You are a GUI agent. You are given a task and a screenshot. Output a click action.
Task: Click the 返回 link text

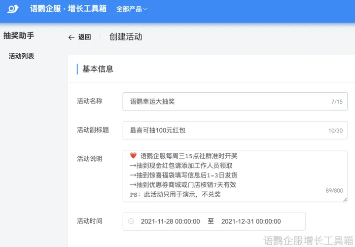tap(85, 37)
